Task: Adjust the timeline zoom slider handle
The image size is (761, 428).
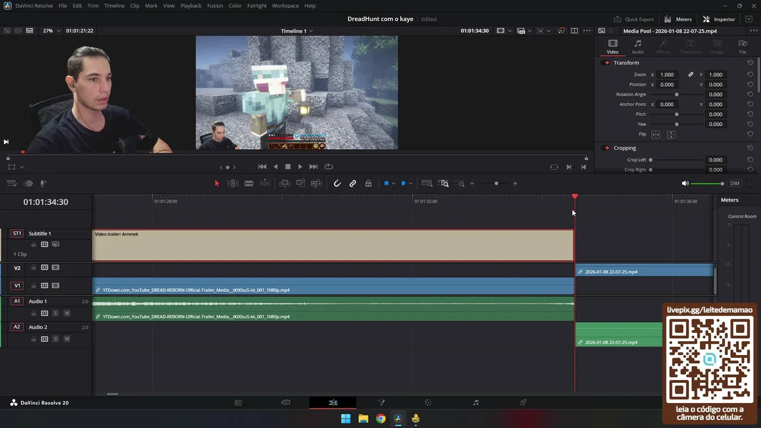Action: tap(496, 184)
